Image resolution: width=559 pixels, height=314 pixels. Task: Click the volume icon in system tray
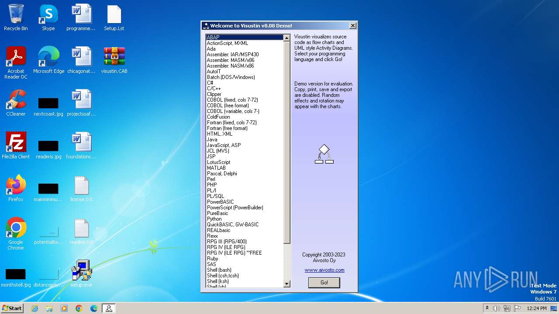497,308
